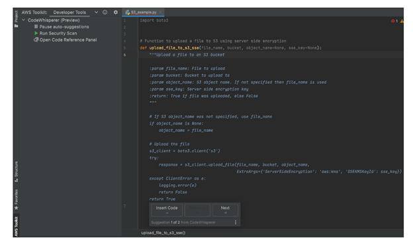This screenshot has width=413, height=245.
Task: Click the 'Suggestion 1 of 2 from CodeWhisperer' label
Action: point(183,223)
